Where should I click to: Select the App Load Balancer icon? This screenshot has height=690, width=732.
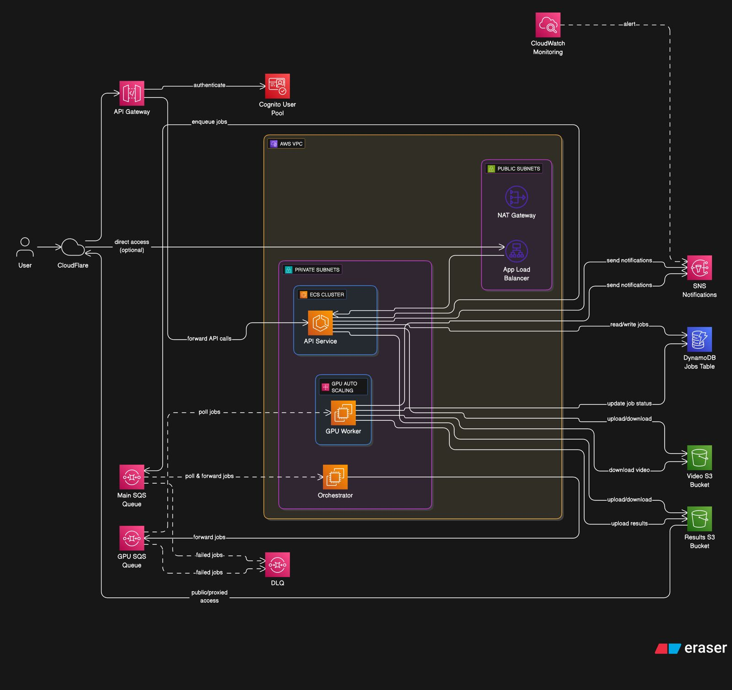click(x=517, y=251)
